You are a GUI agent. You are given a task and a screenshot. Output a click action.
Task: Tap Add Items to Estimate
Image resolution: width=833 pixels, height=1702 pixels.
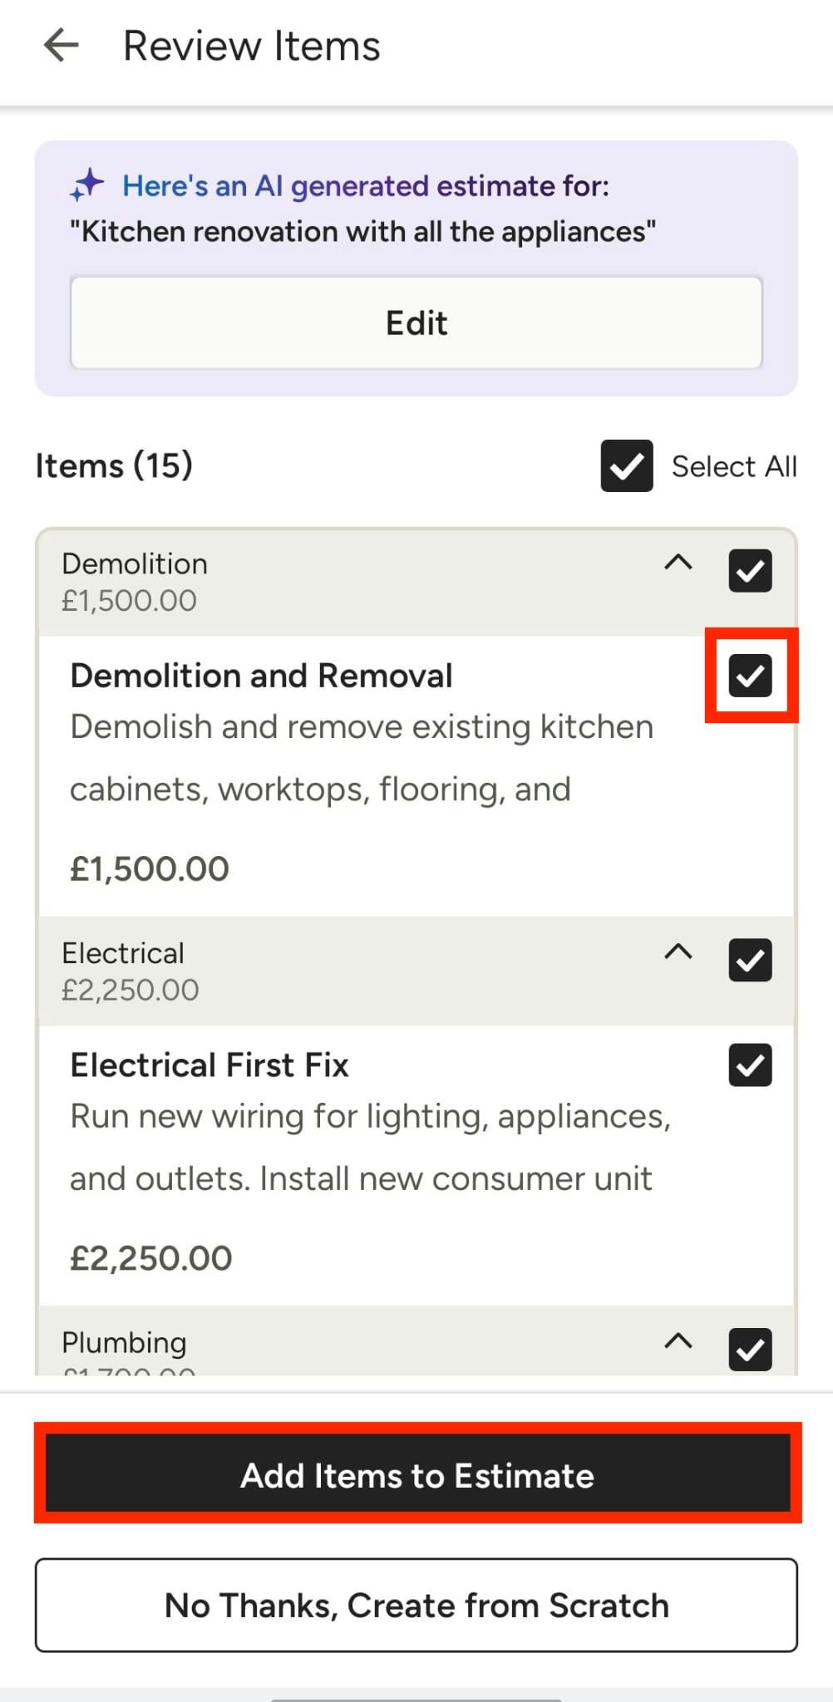(417, 1475)
